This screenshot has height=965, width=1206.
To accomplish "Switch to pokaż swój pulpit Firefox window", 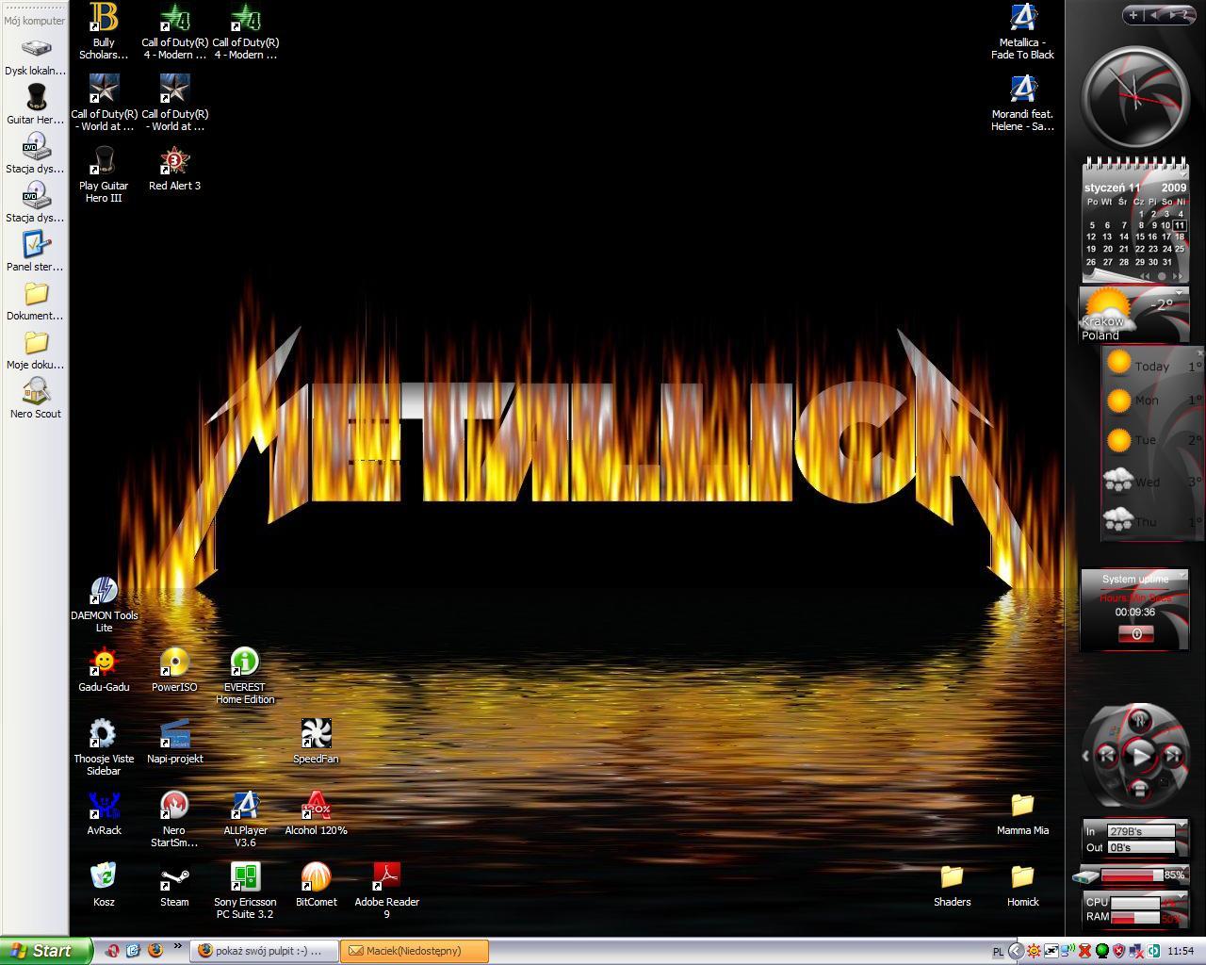I will [x=265, y=951].
